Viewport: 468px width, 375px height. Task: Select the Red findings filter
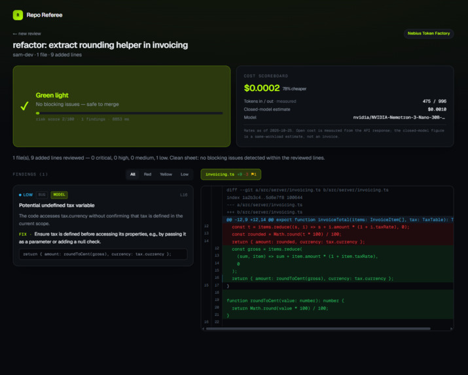point(147,174)
